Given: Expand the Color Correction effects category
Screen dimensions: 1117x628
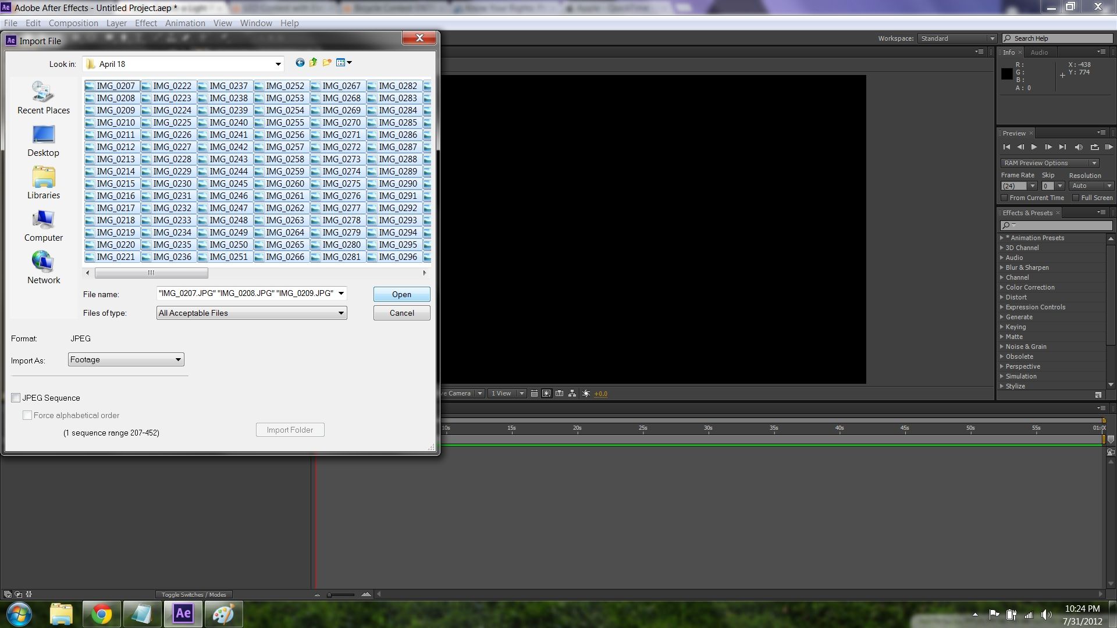Looking at the screenshot, I should click(x=1002, y=287).
